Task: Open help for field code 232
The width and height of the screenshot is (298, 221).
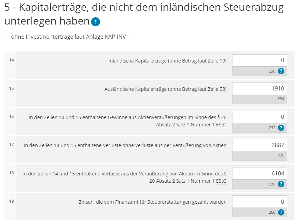Action: pos(281,128)
